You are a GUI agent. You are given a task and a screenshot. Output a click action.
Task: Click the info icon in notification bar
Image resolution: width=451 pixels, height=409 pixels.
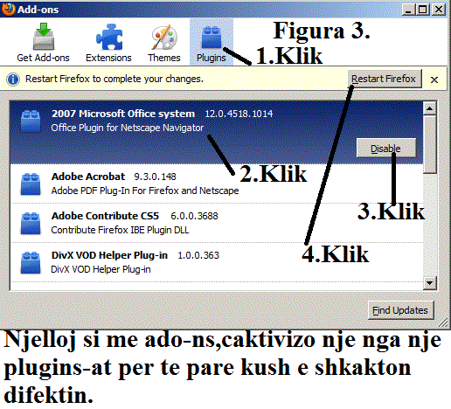point(13,79)
